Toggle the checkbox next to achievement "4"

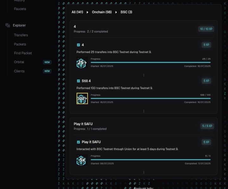click(x=79, y=45)
